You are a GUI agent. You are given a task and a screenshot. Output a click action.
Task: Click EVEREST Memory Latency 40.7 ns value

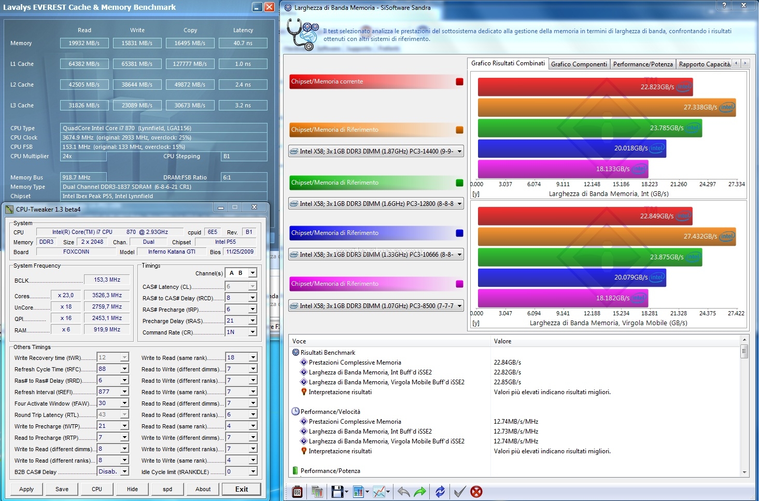click(243, 43)
